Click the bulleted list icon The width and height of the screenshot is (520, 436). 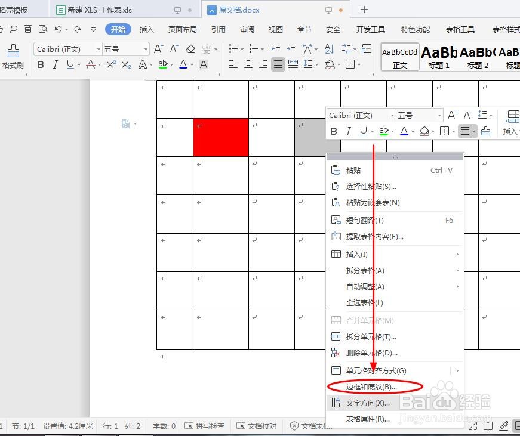[233, 49]
